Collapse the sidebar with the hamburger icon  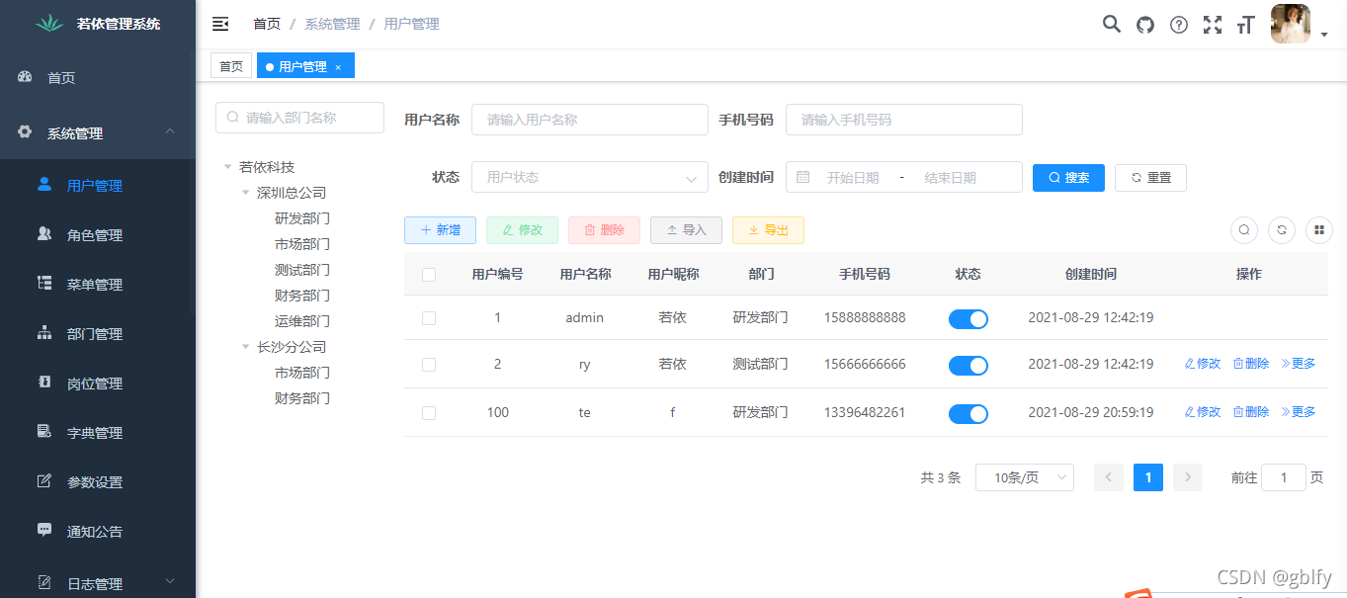pyautogui.click(x=220, y=24)
